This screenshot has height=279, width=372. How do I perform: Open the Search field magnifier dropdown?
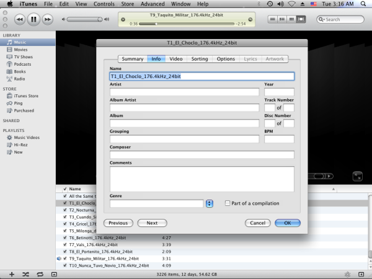point(321,19)
